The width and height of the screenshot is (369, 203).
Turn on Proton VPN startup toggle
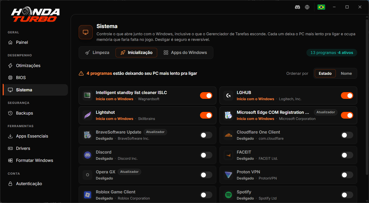tap(347, 175)
